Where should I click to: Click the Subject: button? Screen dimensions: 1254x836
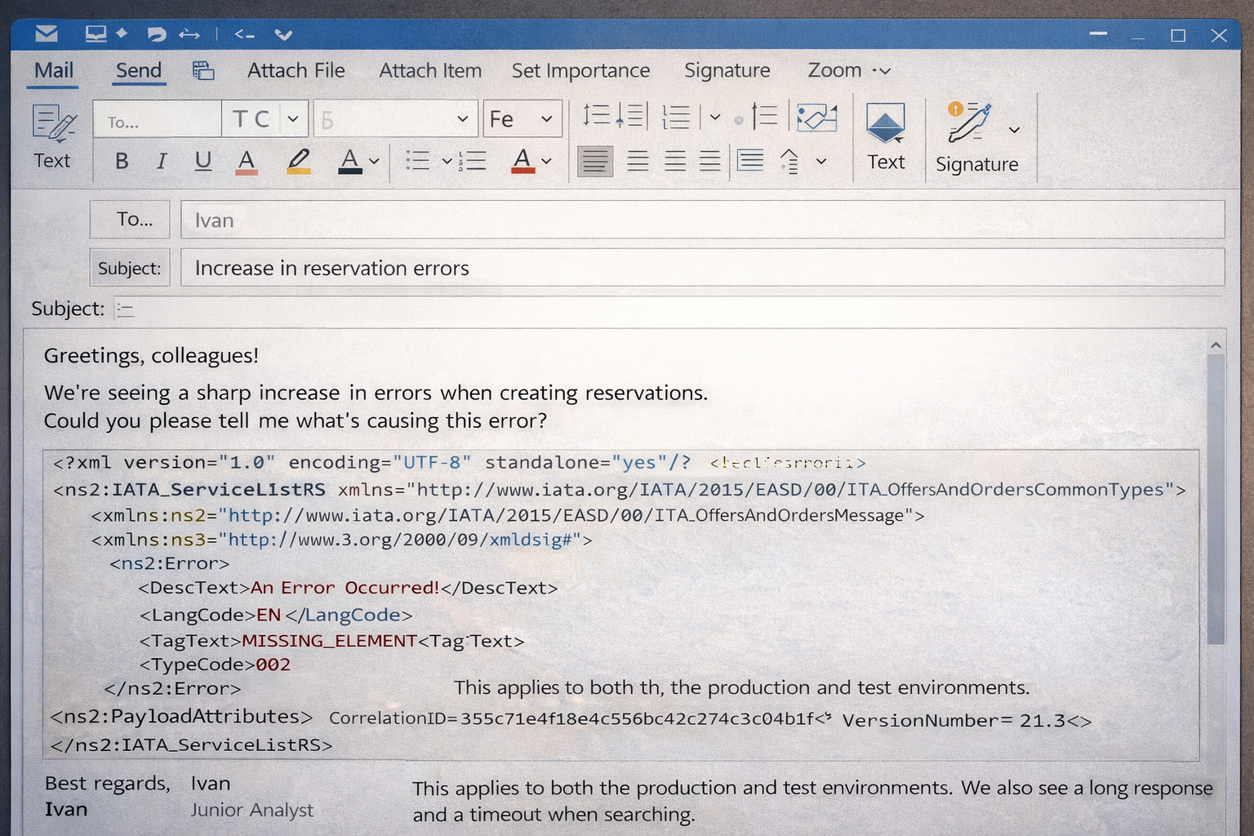pyautogui.click(x=130, y=267)
